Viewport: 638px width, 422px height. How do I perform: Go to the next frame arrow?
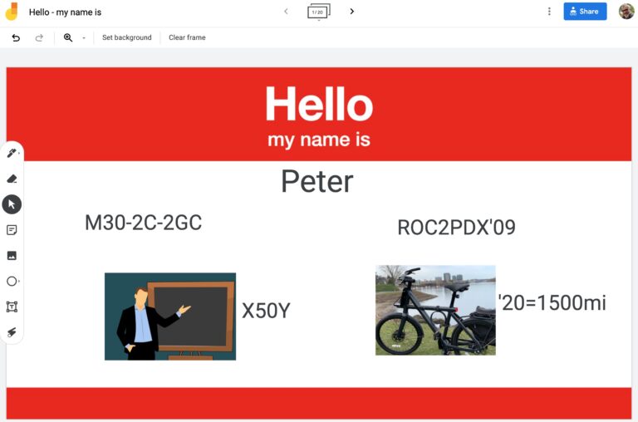click(352, 12)
